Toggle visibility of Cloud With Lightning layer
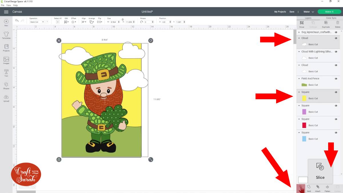The height and width of the screenshot is (193, 343). coord(336,52)
